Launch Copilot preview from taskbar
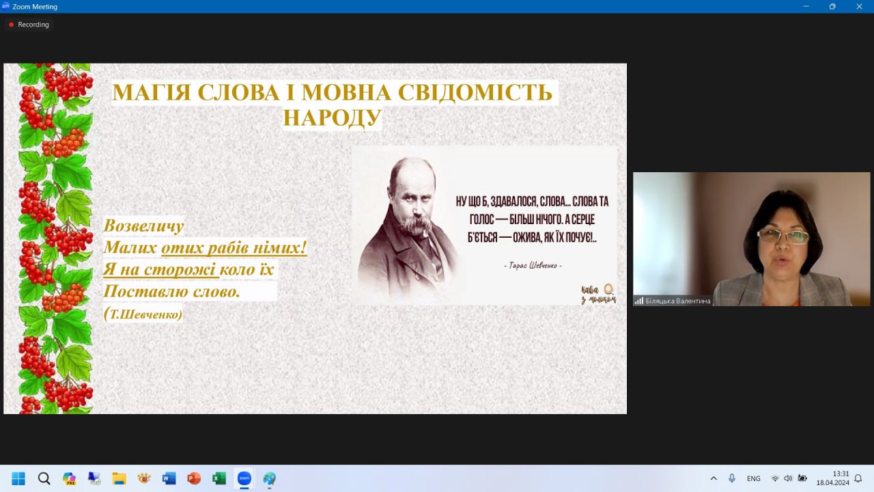The width and height of the screenshot is (874, 492). [x=69, y=478]
